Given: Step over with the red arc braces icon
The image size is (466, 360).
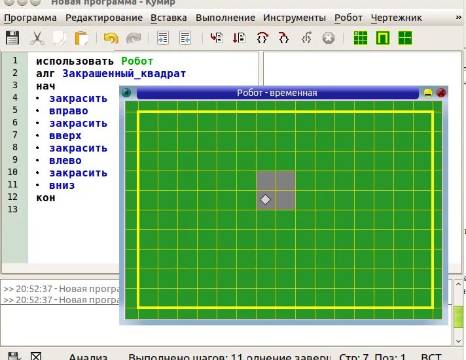Looking at the screenshot, I should coord(262,38).
